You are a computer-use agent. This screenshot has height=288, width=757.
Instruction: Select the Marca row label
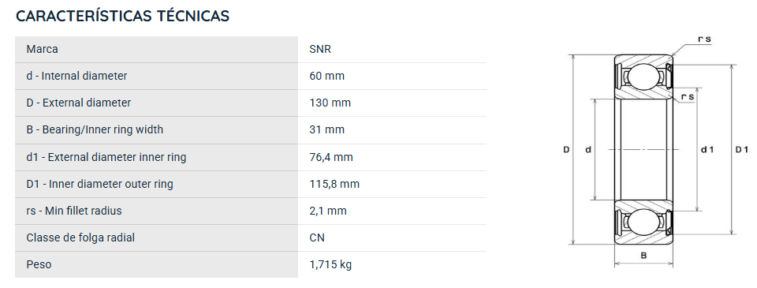(42, 49)
